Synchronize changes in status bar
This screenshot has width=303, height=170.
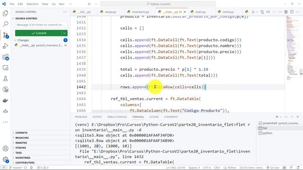click(x=25, y=168)
